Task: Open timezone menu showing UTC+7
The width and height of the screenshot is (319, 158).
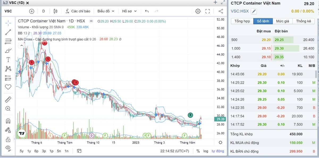Action: click(x=174, y=151)
